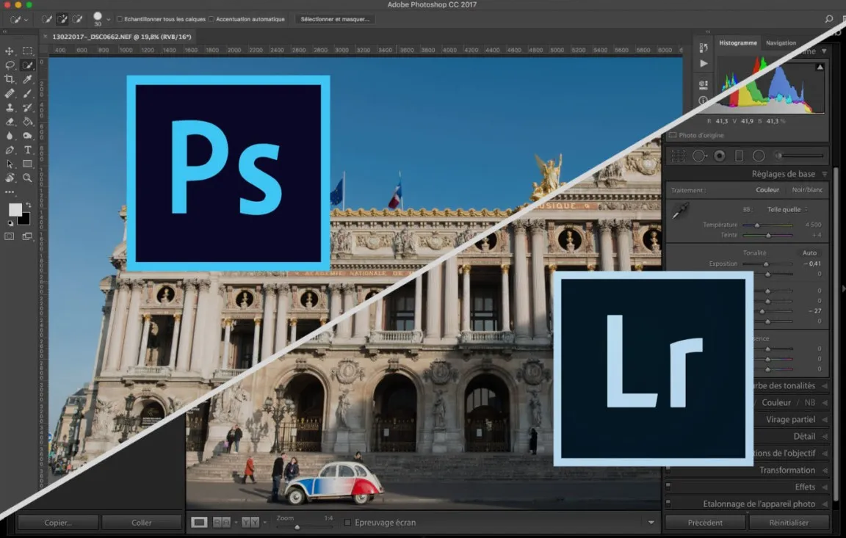Select the Clone Stamp tool
This screenshot has width=846, height=538.
point(10,107)
